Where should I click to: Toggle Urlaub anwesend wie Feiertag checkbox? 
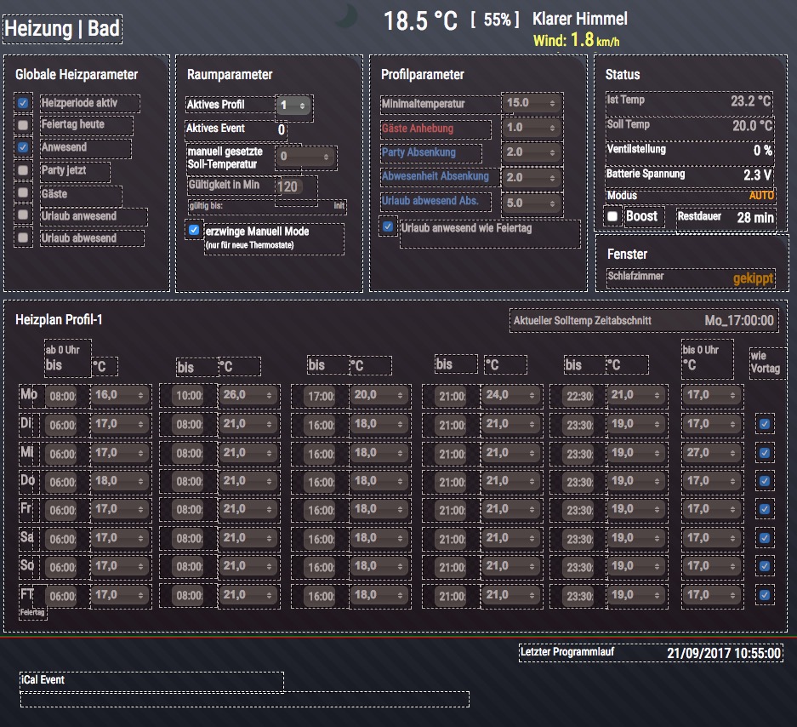(388, 226)
